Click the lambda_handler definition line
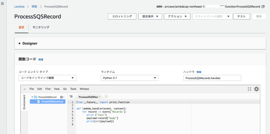The width and height of the screenshot is (270, 134). (x=102, y=109)
